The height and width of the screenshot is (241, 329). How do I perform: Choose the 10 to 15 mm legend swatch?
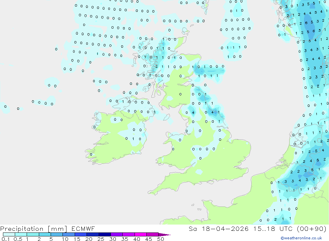[x=69, y=234]
